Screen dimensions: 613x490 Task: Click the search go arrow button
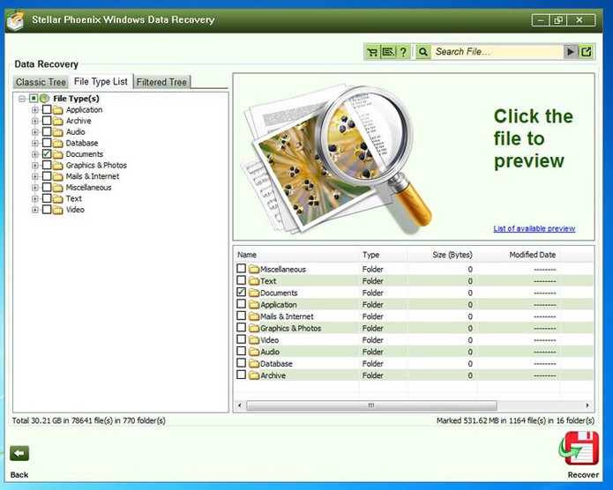click(x=571, y=52)
